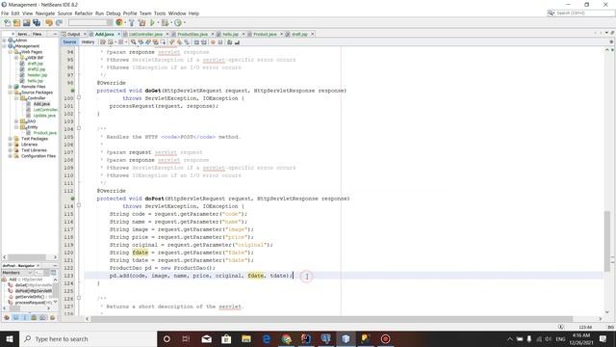The image size is (616, 347).
Task: Click the green Run Project icon
Action: 152,23
